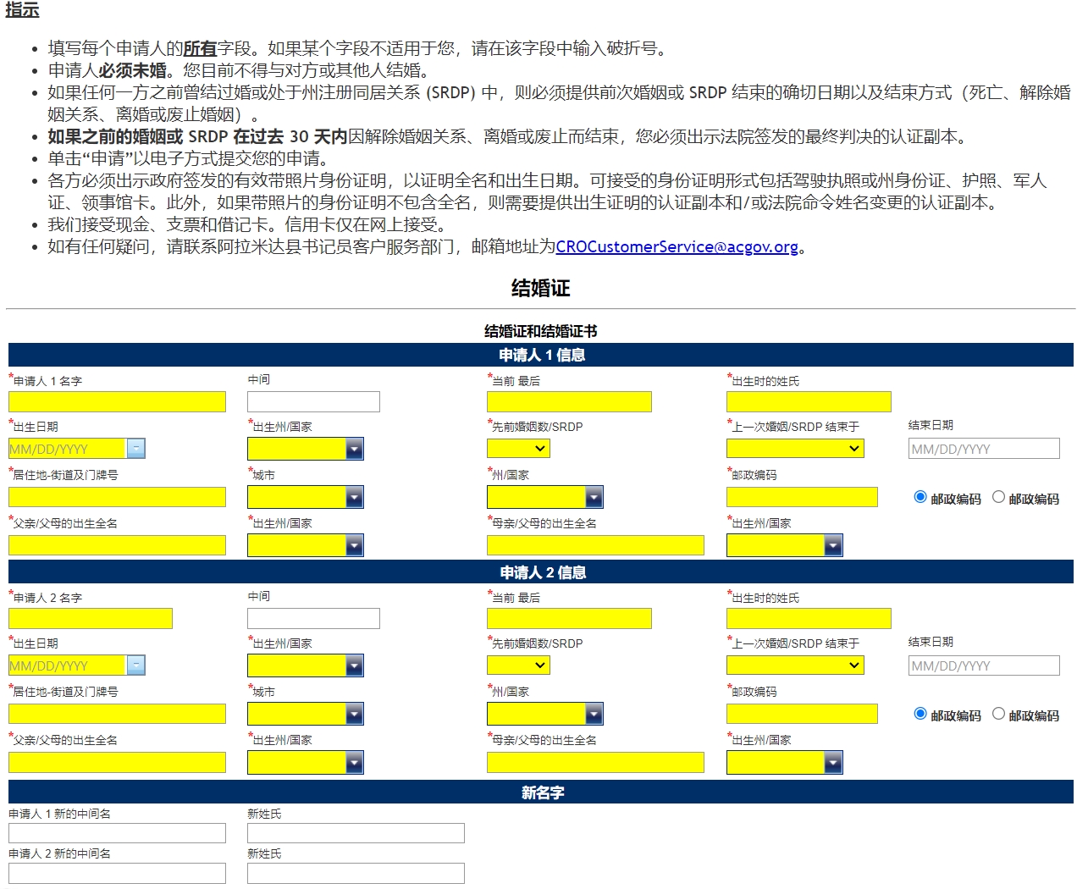Open the CROCustomerService@acgov.org email link

(x=677, y=247)
